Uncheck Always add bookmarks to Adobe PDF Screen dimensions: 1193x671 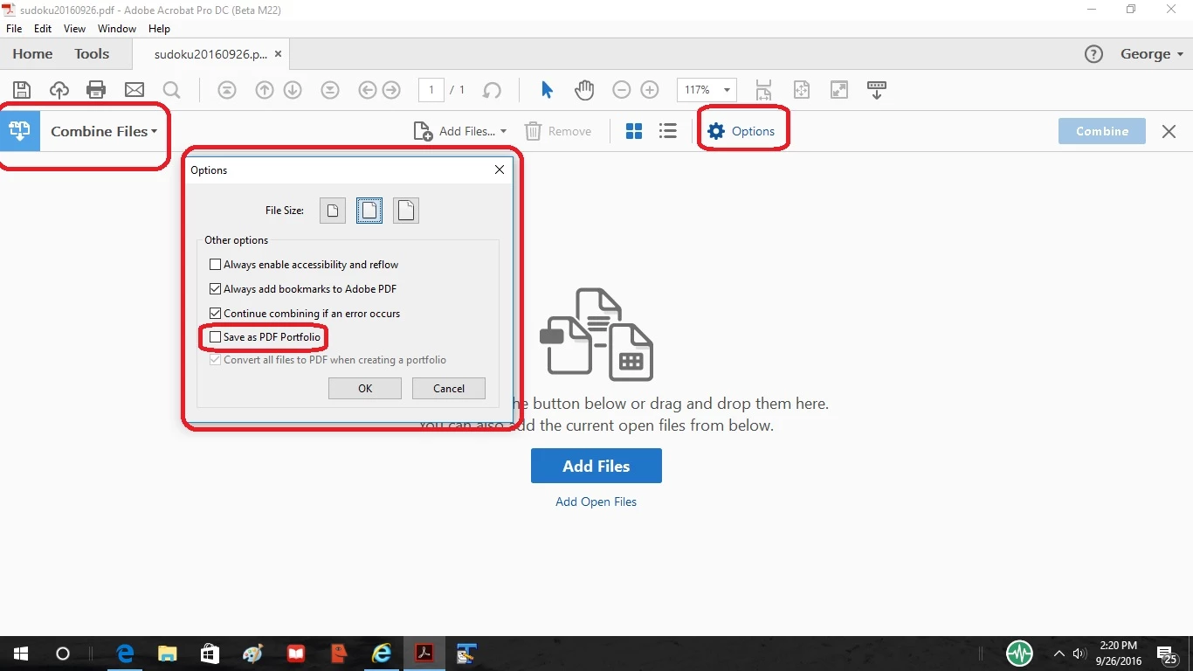(x=216, y=289)
